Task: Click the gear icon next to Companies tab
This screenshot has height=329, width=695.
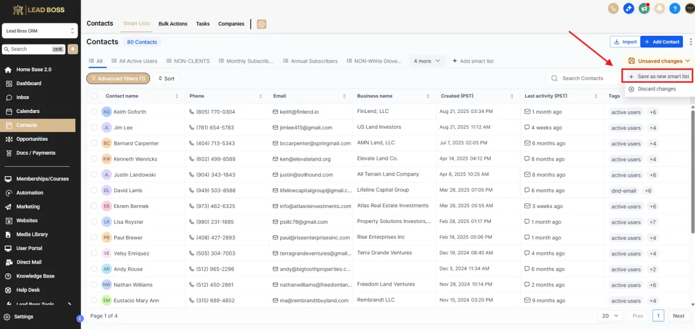Action: click(261, 24)
